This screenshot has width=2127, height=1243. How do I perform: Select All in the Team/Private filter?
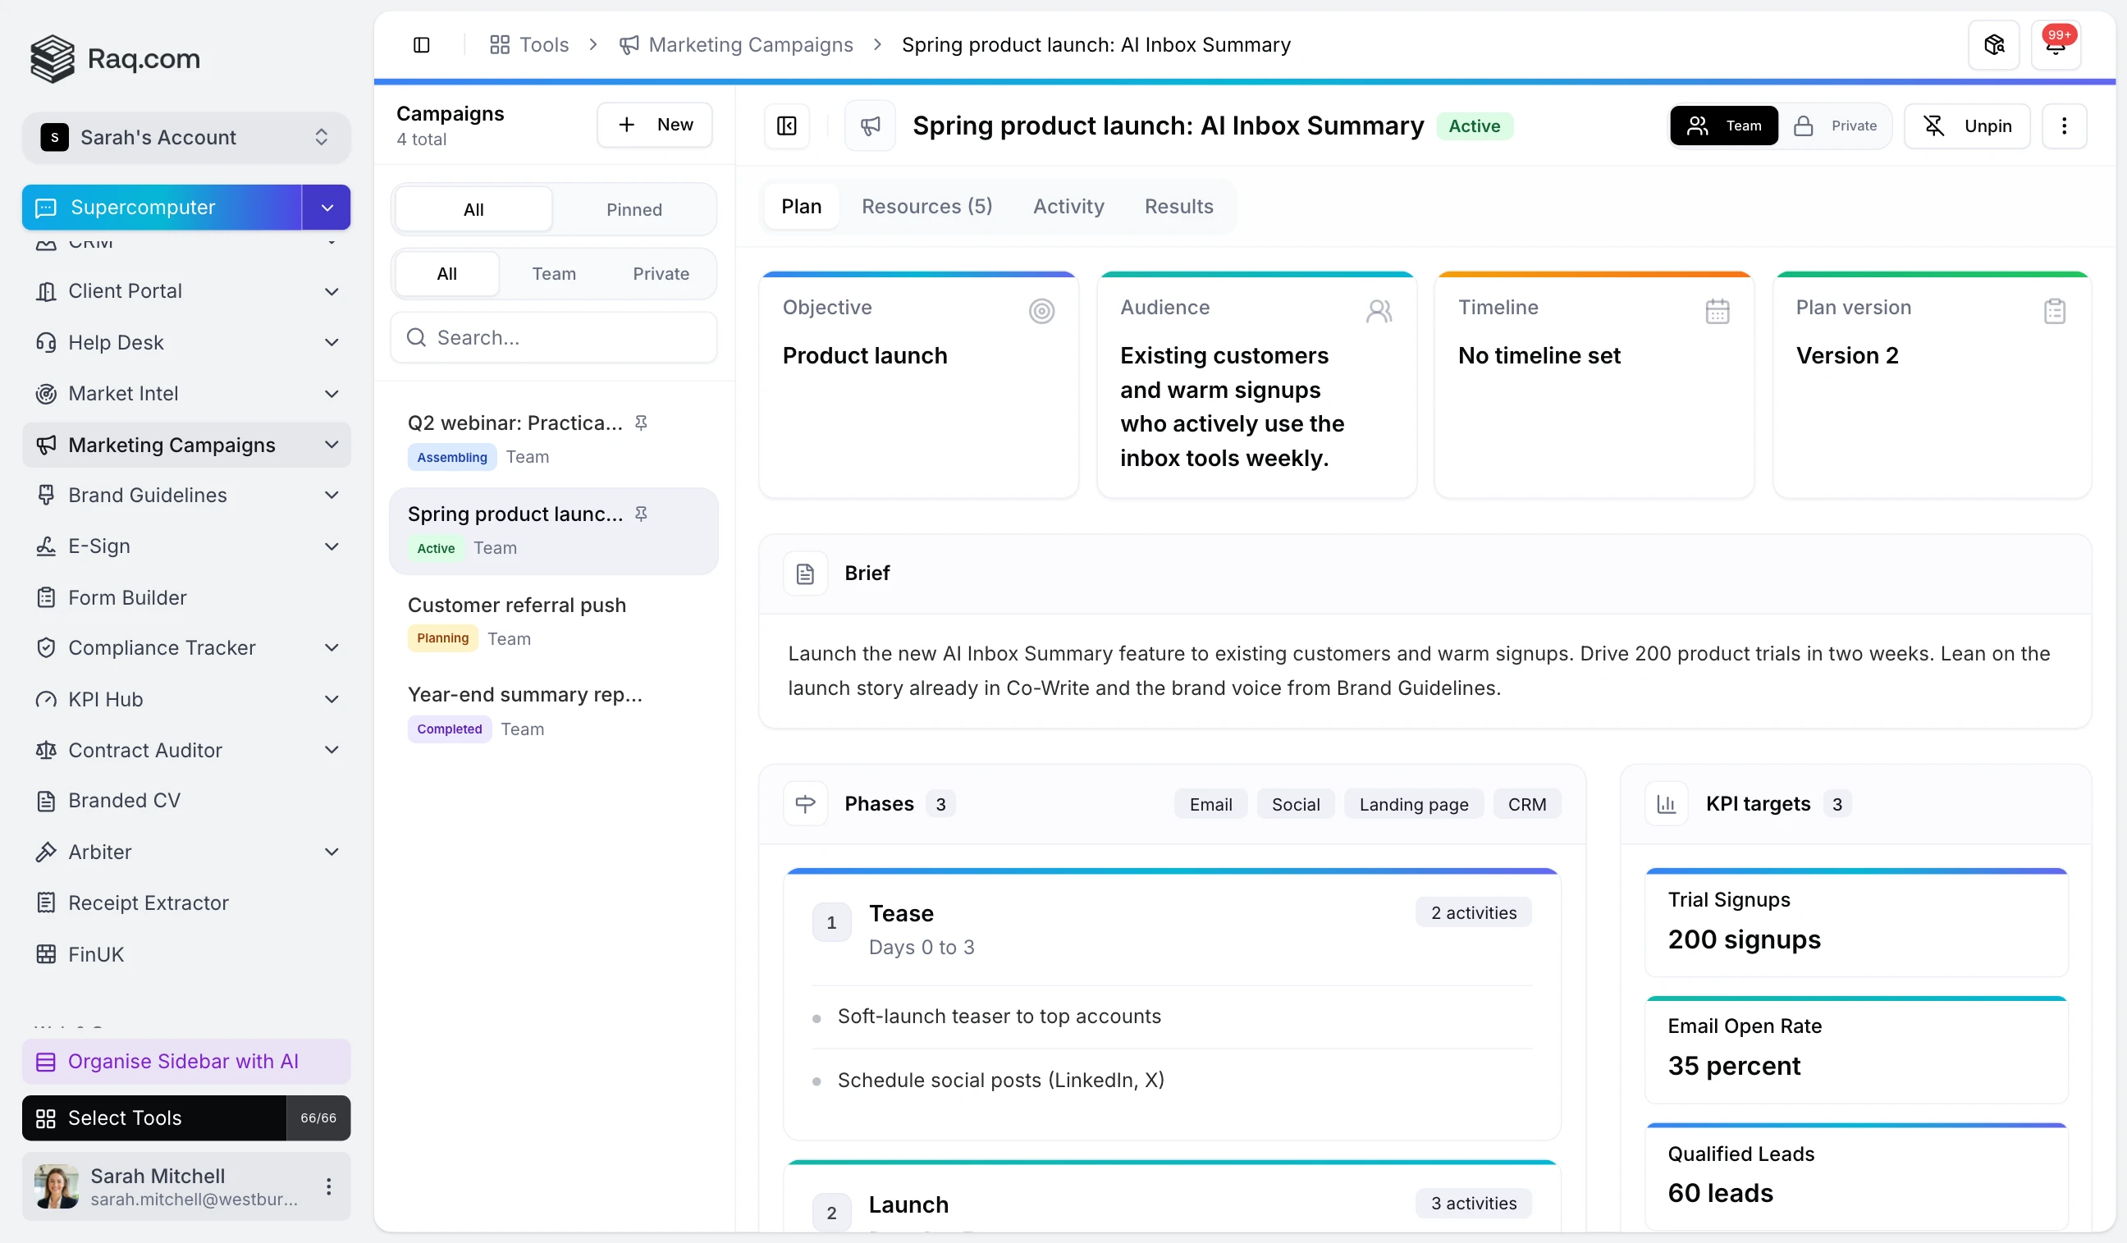446,273
